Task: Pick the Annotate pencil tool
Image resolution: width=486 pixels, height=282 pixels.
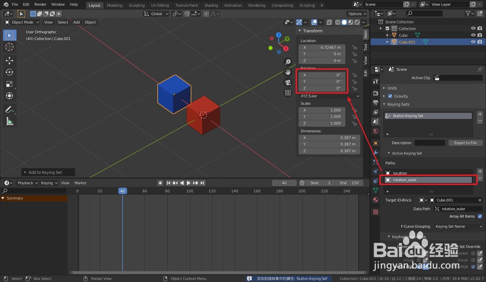Action: 10,110
